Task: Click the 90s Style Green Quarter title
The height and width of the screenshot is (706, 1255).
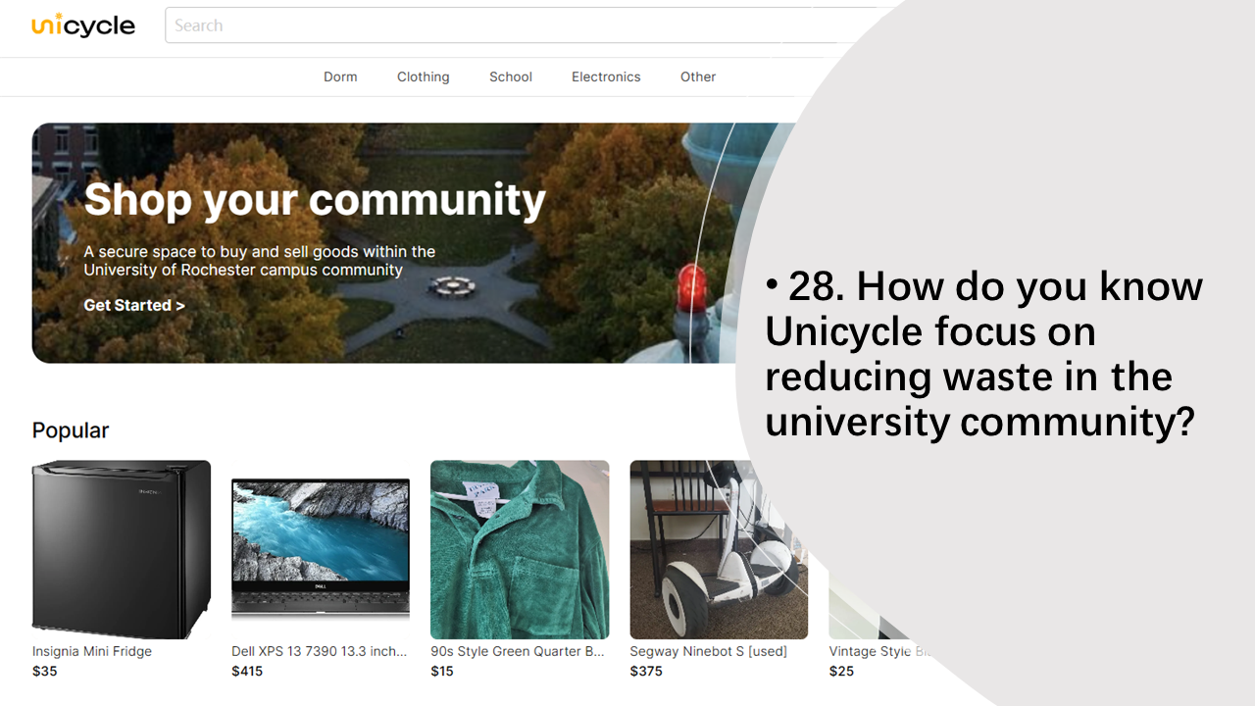Action: (518, 651)
